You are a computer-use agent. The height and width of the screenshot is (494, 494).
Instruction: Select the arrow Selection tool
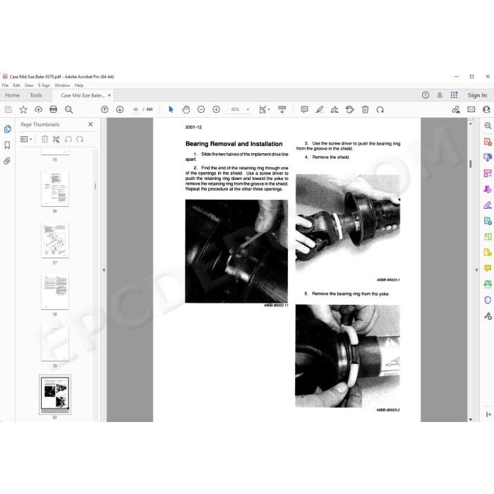tap(171, 109)
